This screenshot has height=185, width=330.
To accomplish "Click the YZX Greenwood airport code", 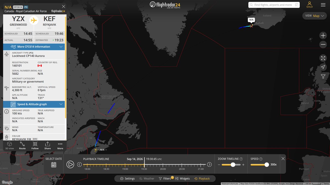I will click(x=18, y=19).
